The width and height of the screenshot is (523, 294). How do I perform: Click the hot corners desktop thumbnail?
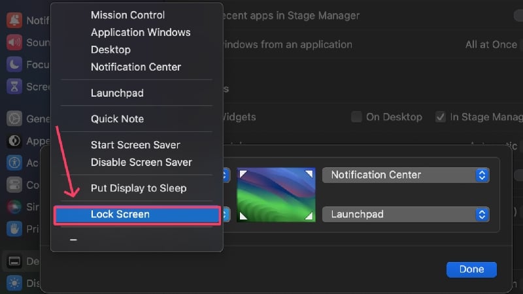(x=276, y=195)
